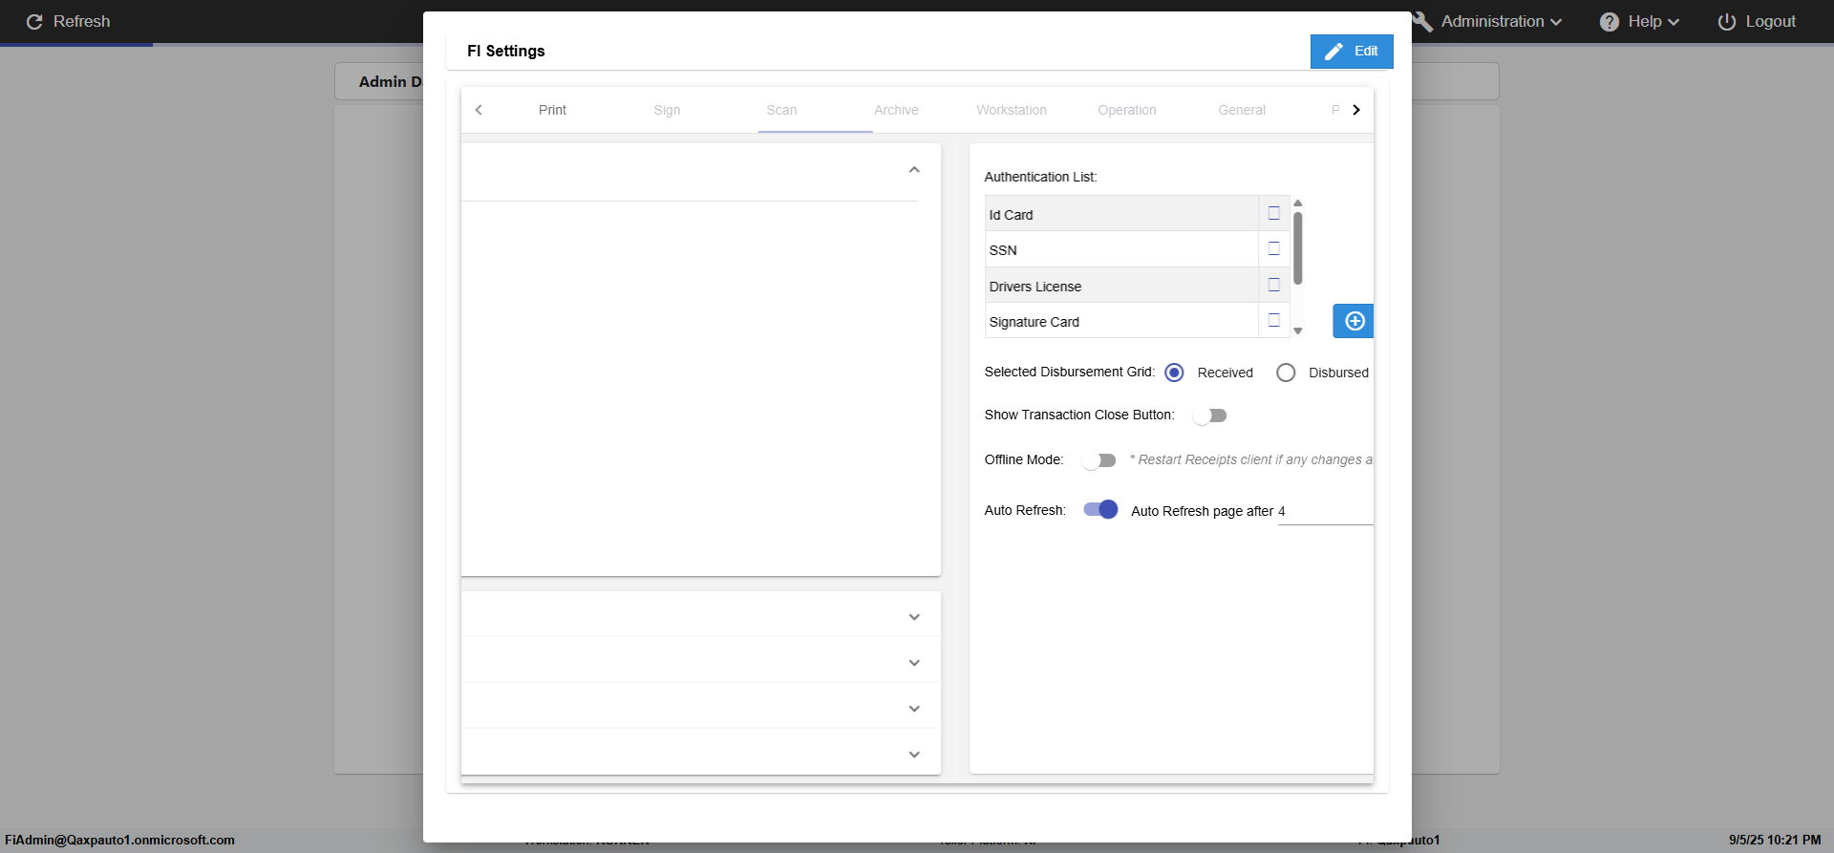Expand the first collapsed panel below
Screen dimensions: 1834x853
click(x=914, y=617)
